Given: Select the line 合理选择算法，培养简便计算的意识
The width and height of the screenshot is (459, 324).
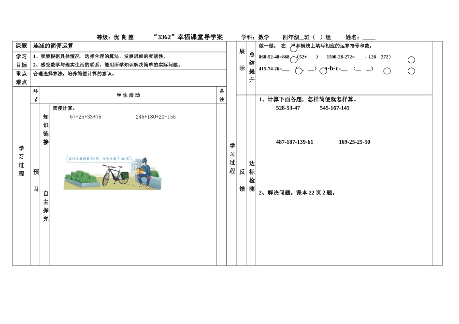Looking at the screenshot, I should 74,74.
